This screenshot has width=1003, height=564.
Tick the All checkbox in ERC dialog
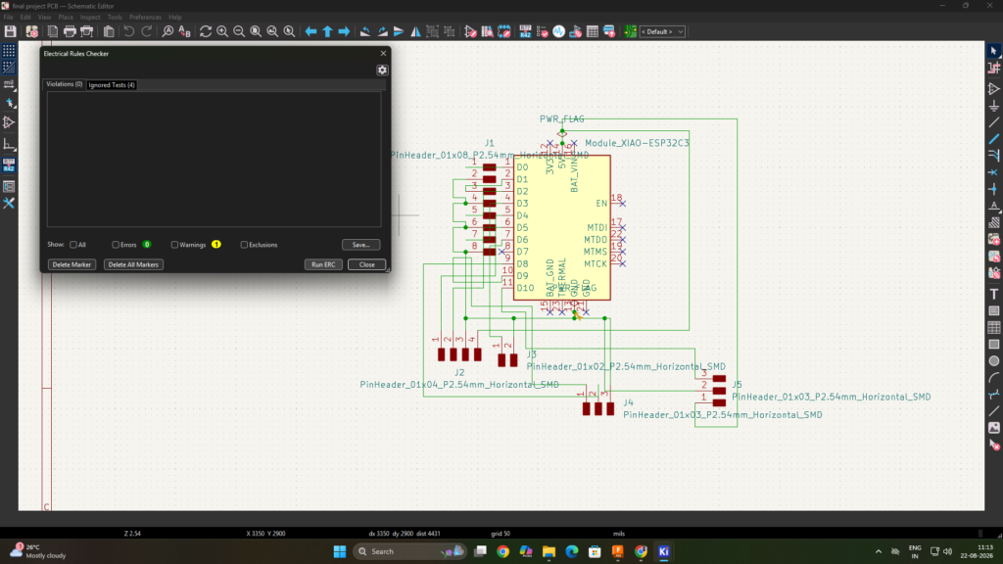[x=73, y=245]
